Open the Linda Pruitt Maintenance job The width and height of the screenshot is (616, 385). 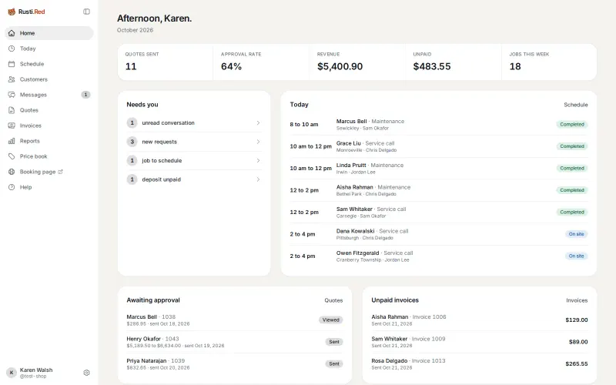(439, 169)
